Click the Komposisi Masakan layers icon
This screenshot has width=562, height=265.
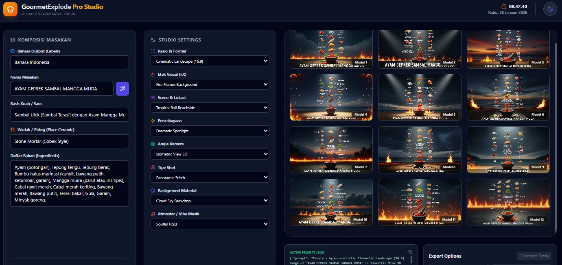coord(13,40)
